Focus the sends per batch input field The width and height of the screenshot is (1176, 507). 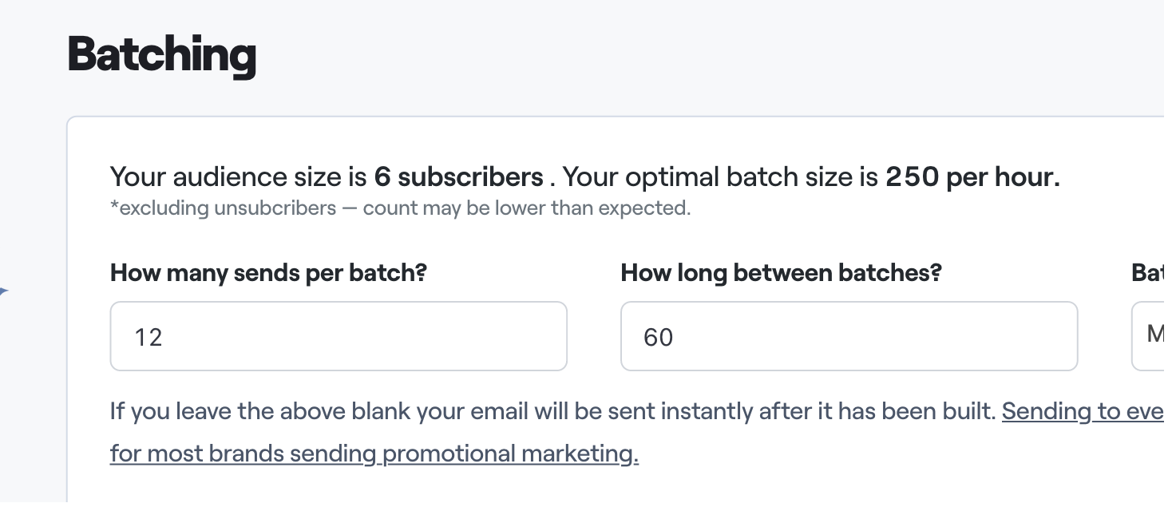[338, 336]
